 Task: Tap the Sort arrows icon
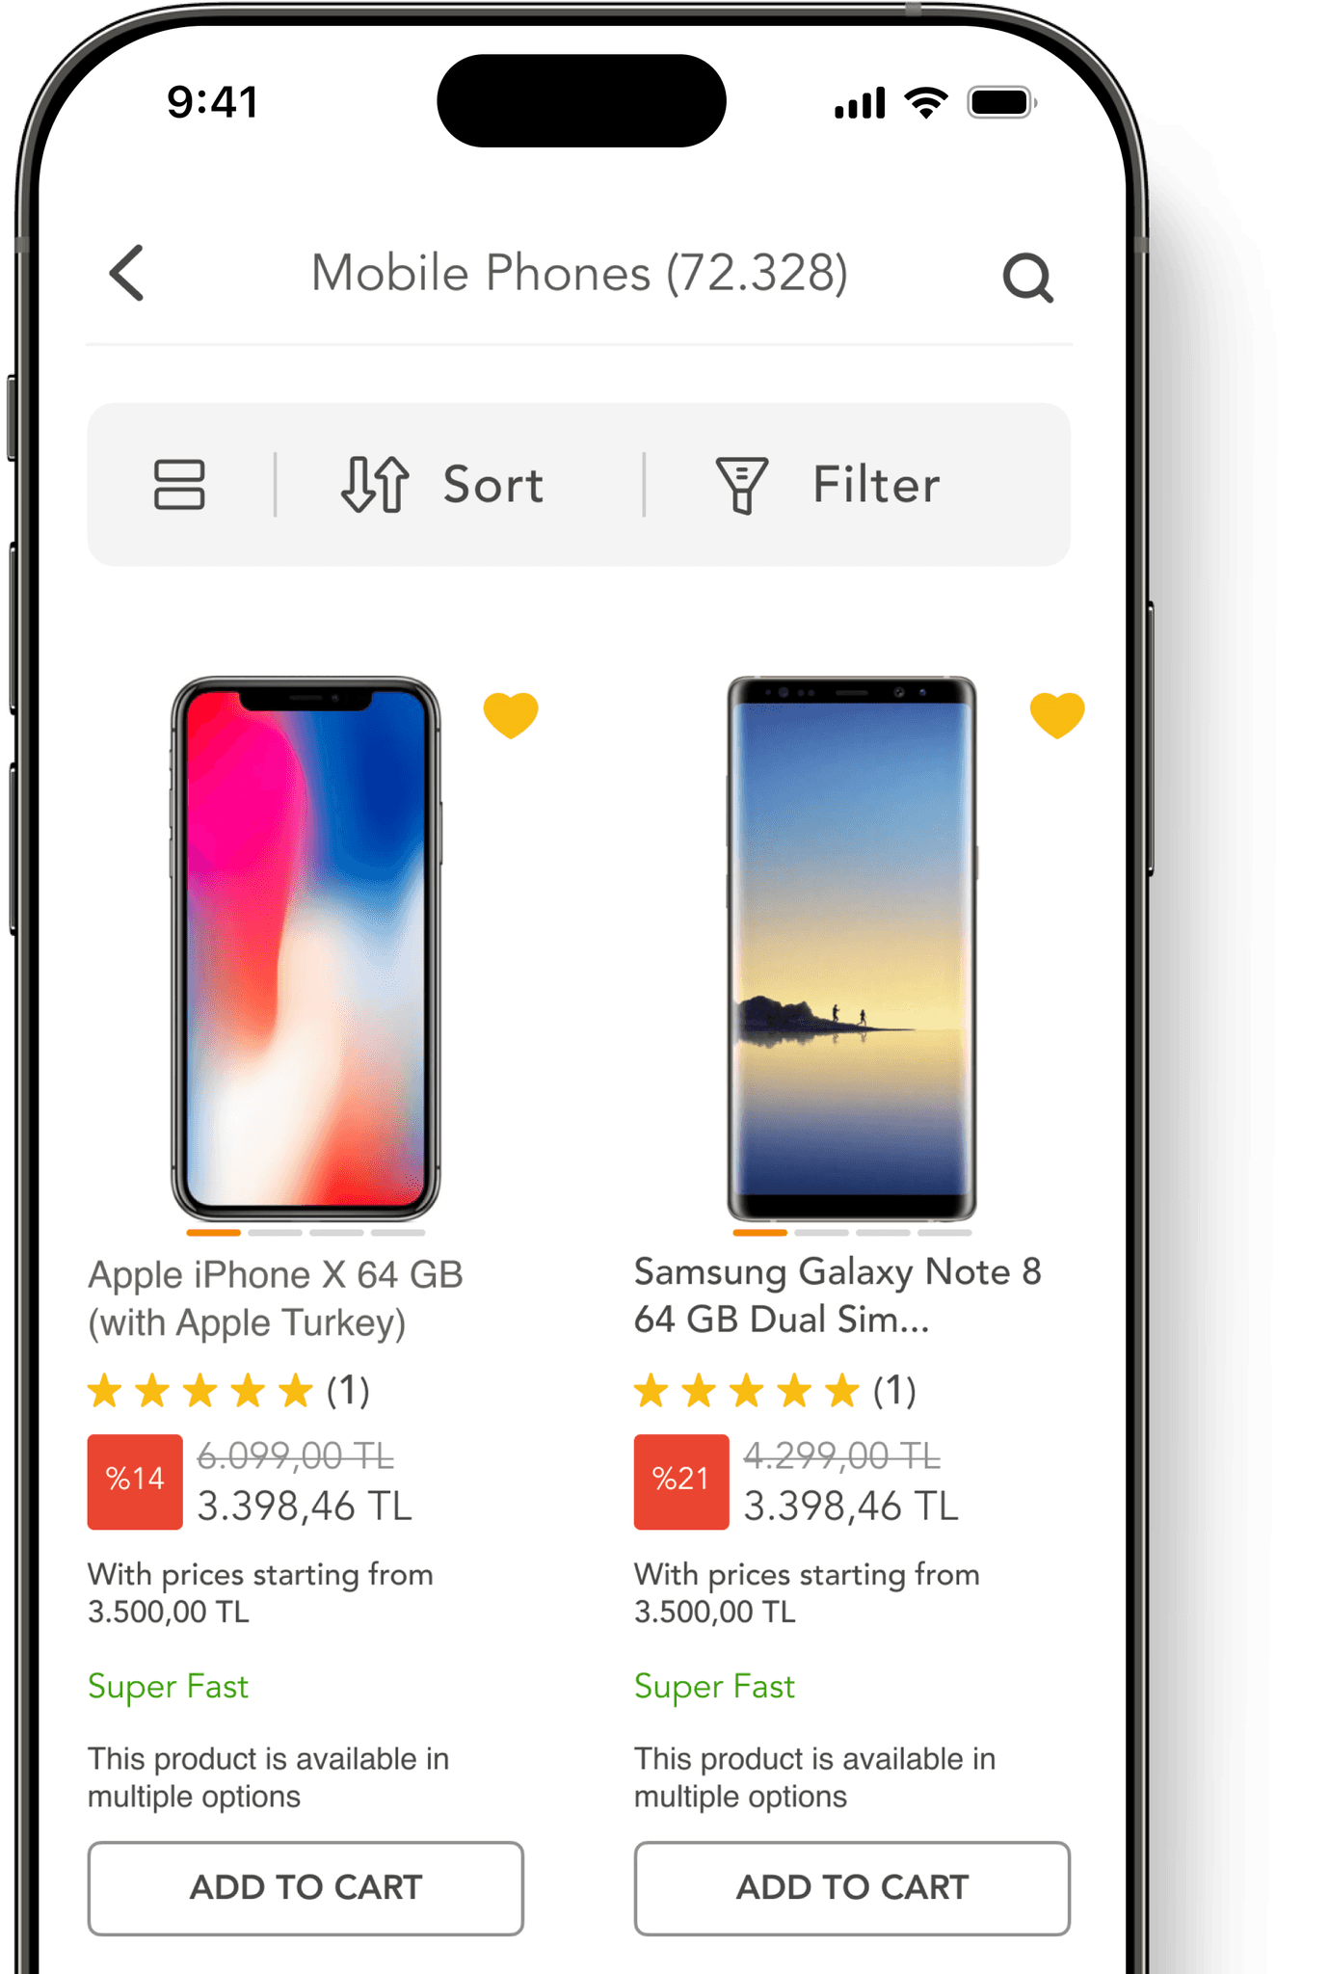coord(375,484)
